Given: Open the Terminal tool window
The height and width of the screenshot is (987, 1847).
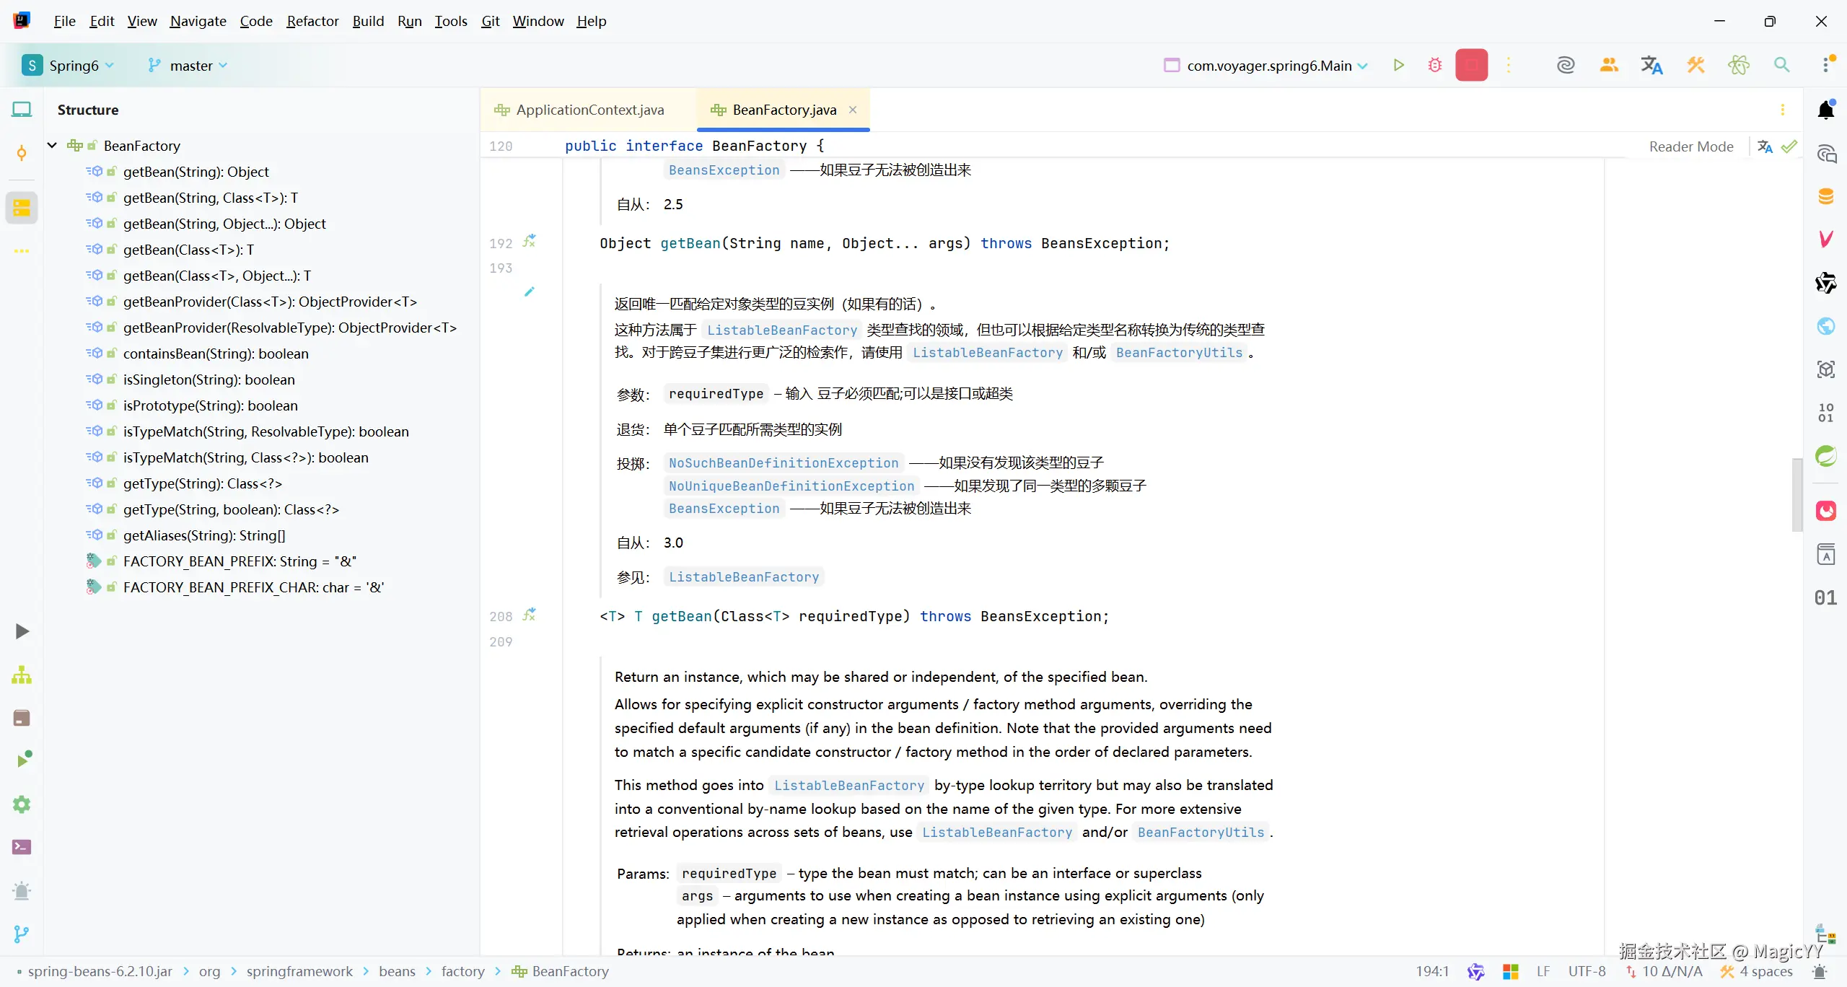Looking at the screenshot, I should (22, 847).
